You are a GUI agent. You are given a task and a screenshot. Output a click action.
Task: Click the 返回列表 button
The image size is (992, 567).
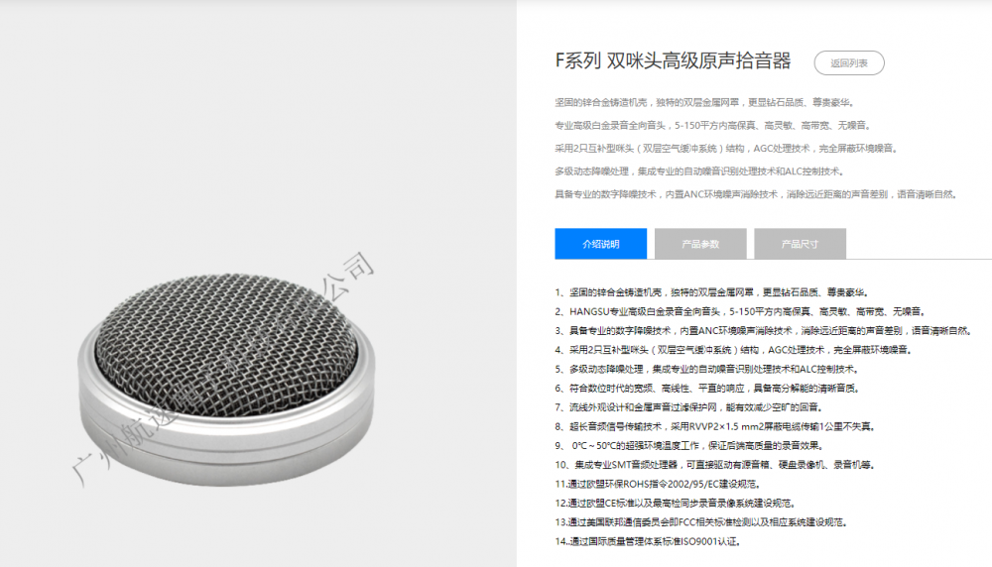849,63
